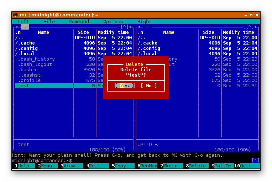This screenshot has height=182, width=272.
Task: Open the Right panel menu
Action: [x=144, y=21]
